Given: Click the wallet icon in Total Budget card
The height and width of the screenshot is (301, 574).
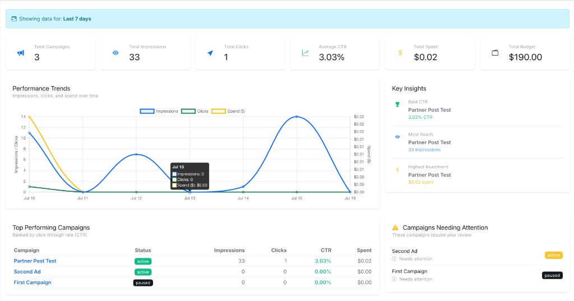Looking at the screenshot, I should pyautogui.click(x=495, y=53).
